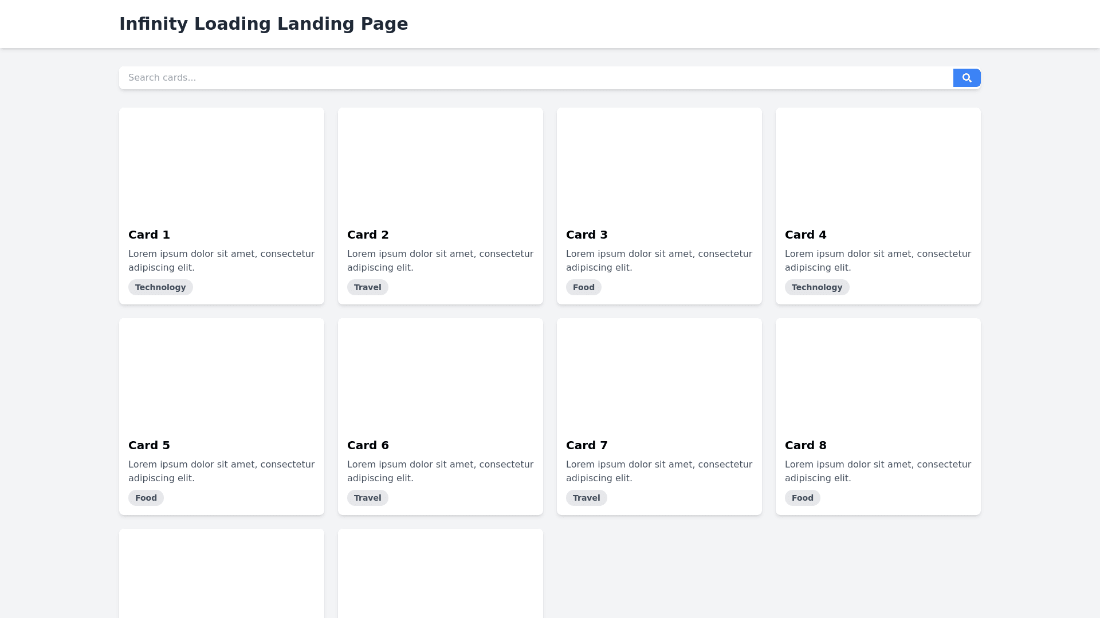Open the Card 7 title

[587, 445]
